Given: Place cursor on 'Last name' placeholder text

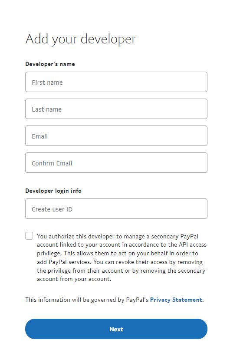Looking at the screenshot, I should [46, 109].
